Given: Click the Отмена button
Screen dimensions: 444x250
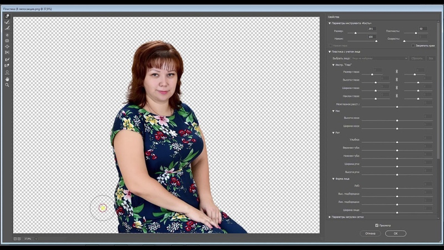Looking at the screenshot, I should [370, 233].
